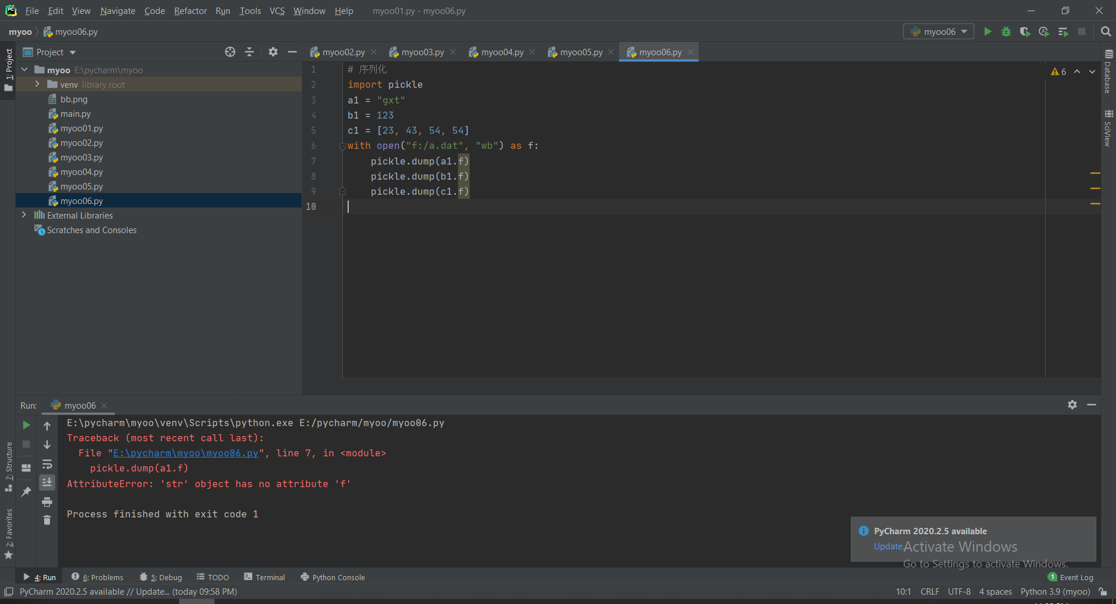Screen dimensions: 1116x604
Task: Toggle soft-wrap in Run console
Action: (x=47, y=464)
